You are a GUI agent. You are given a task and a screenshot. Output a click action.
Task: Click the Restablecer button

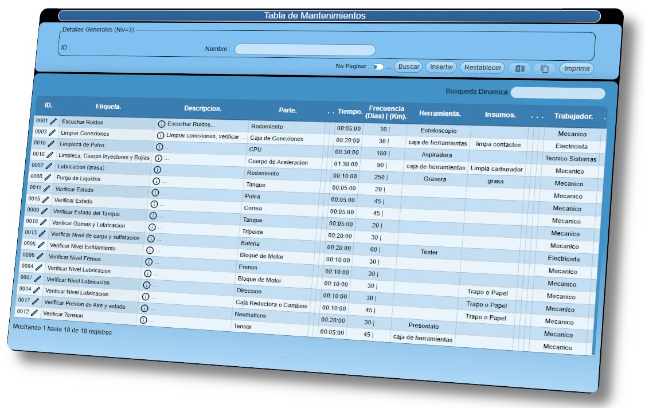point(483,68)
